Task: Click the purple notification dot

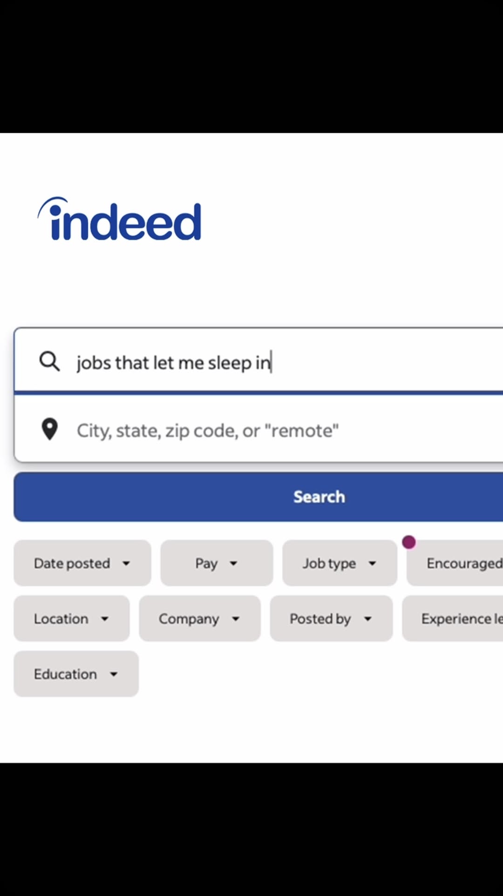Action: [409, 542]
